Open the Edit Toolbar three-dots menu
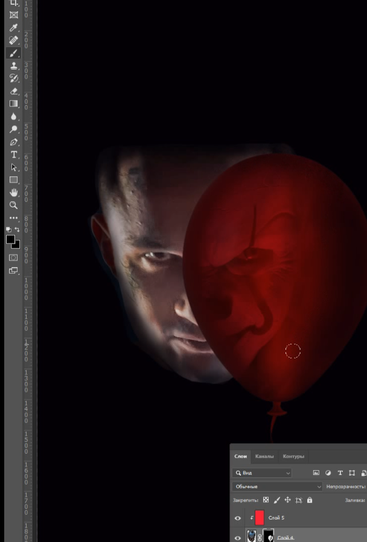The width and height of the screenshot is (367, 542). (x=13, y=218)
